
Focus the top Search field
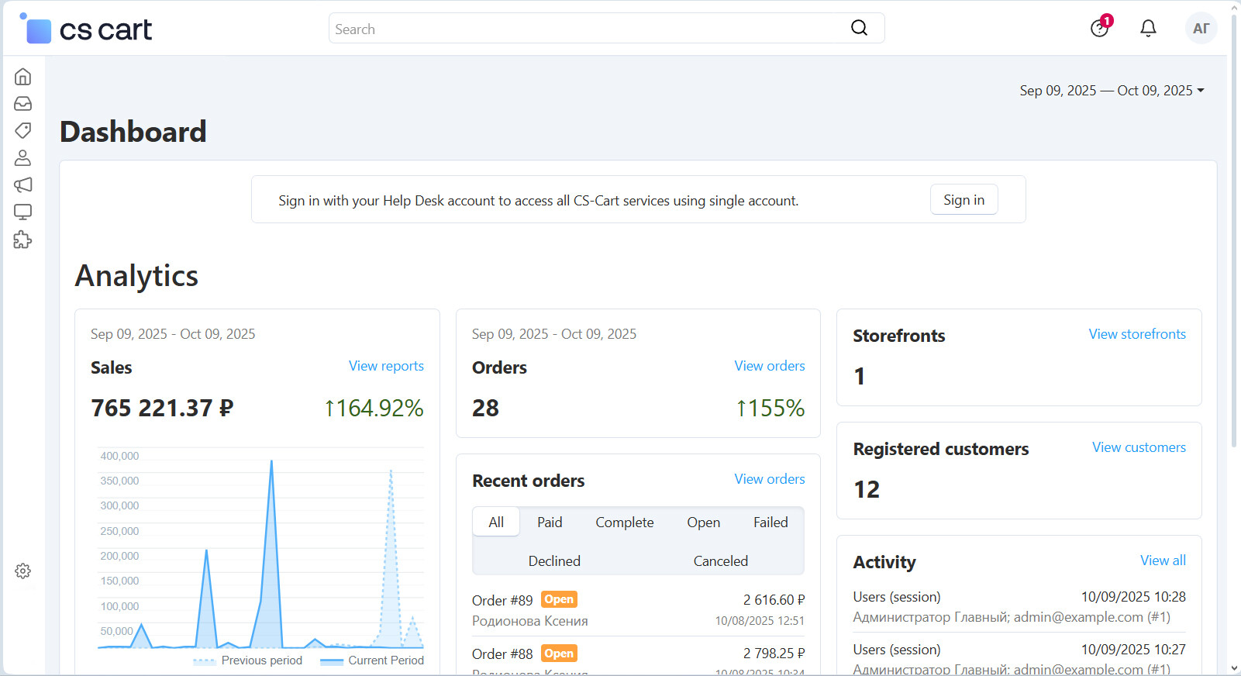coord(589,29)
